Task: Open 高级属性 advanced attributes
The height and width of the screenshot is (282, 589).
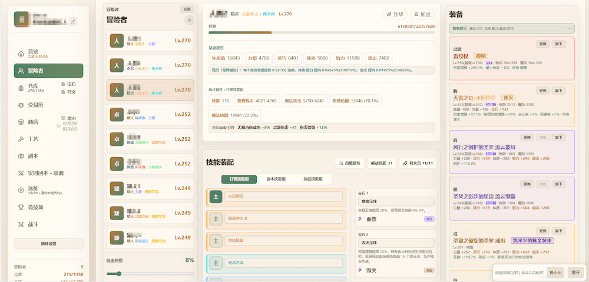Action: (350, 163)
